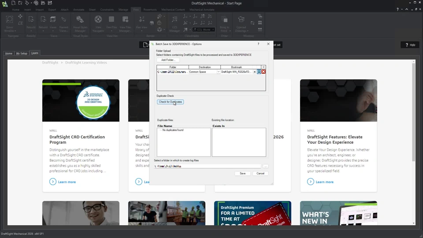This screenshot has height=238, width=423.
Task: Click the log folder path field
Action: pos(208,166)
